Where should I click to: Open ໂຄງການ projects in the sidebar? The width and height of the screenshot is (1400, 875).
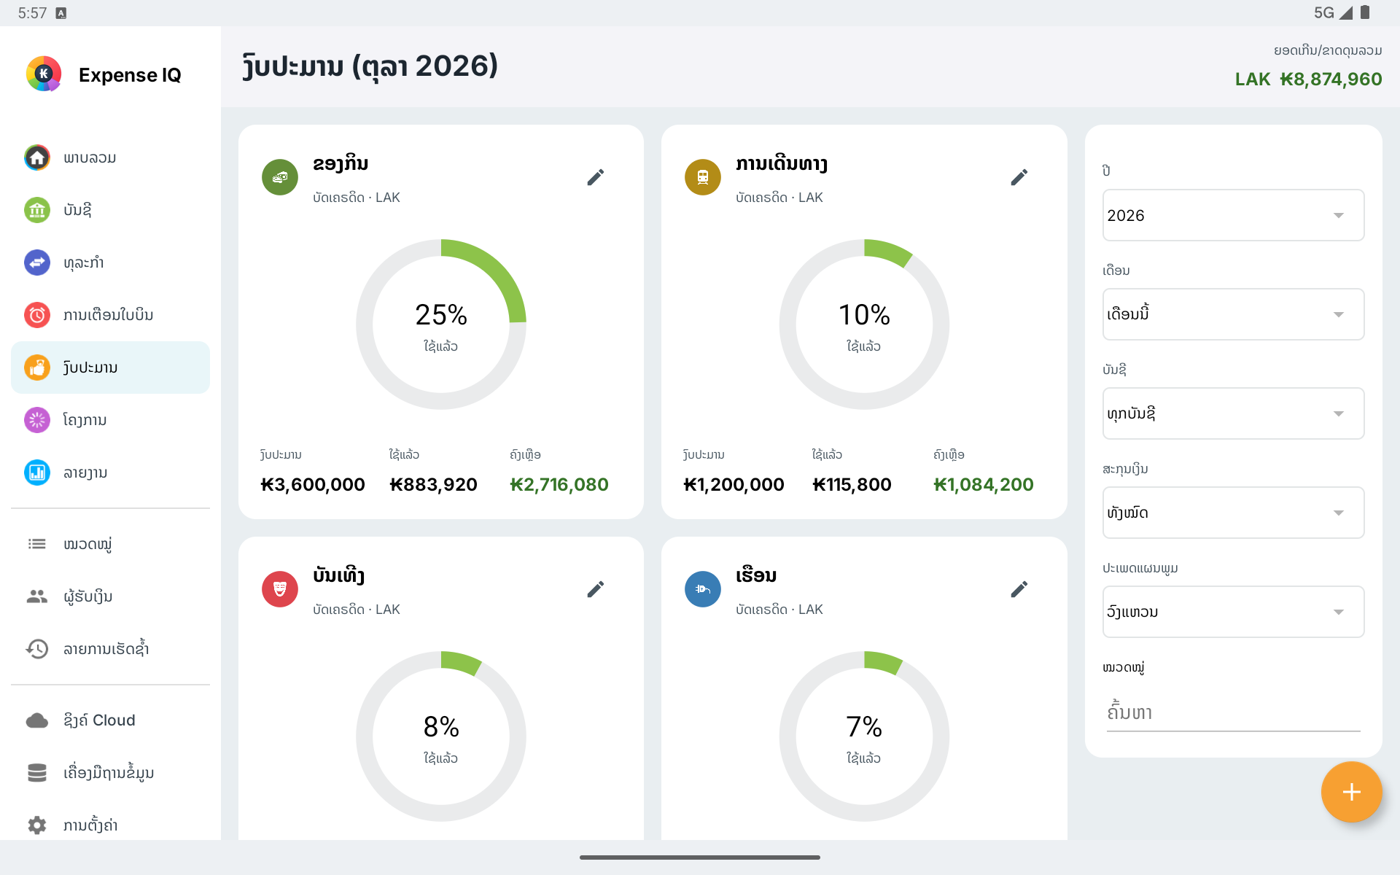(x=110, y=420)
